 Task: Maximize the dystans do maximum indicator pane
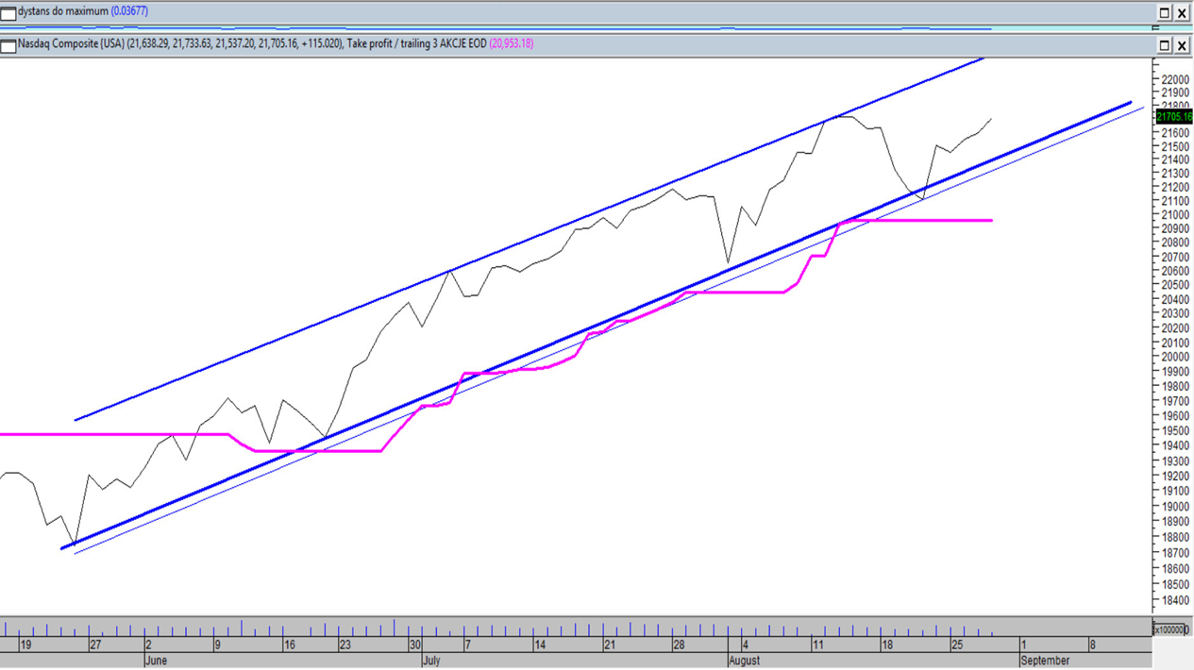point(1165,12)
